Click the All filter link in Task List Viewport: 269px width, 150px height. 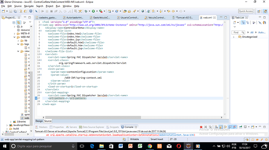252,33
